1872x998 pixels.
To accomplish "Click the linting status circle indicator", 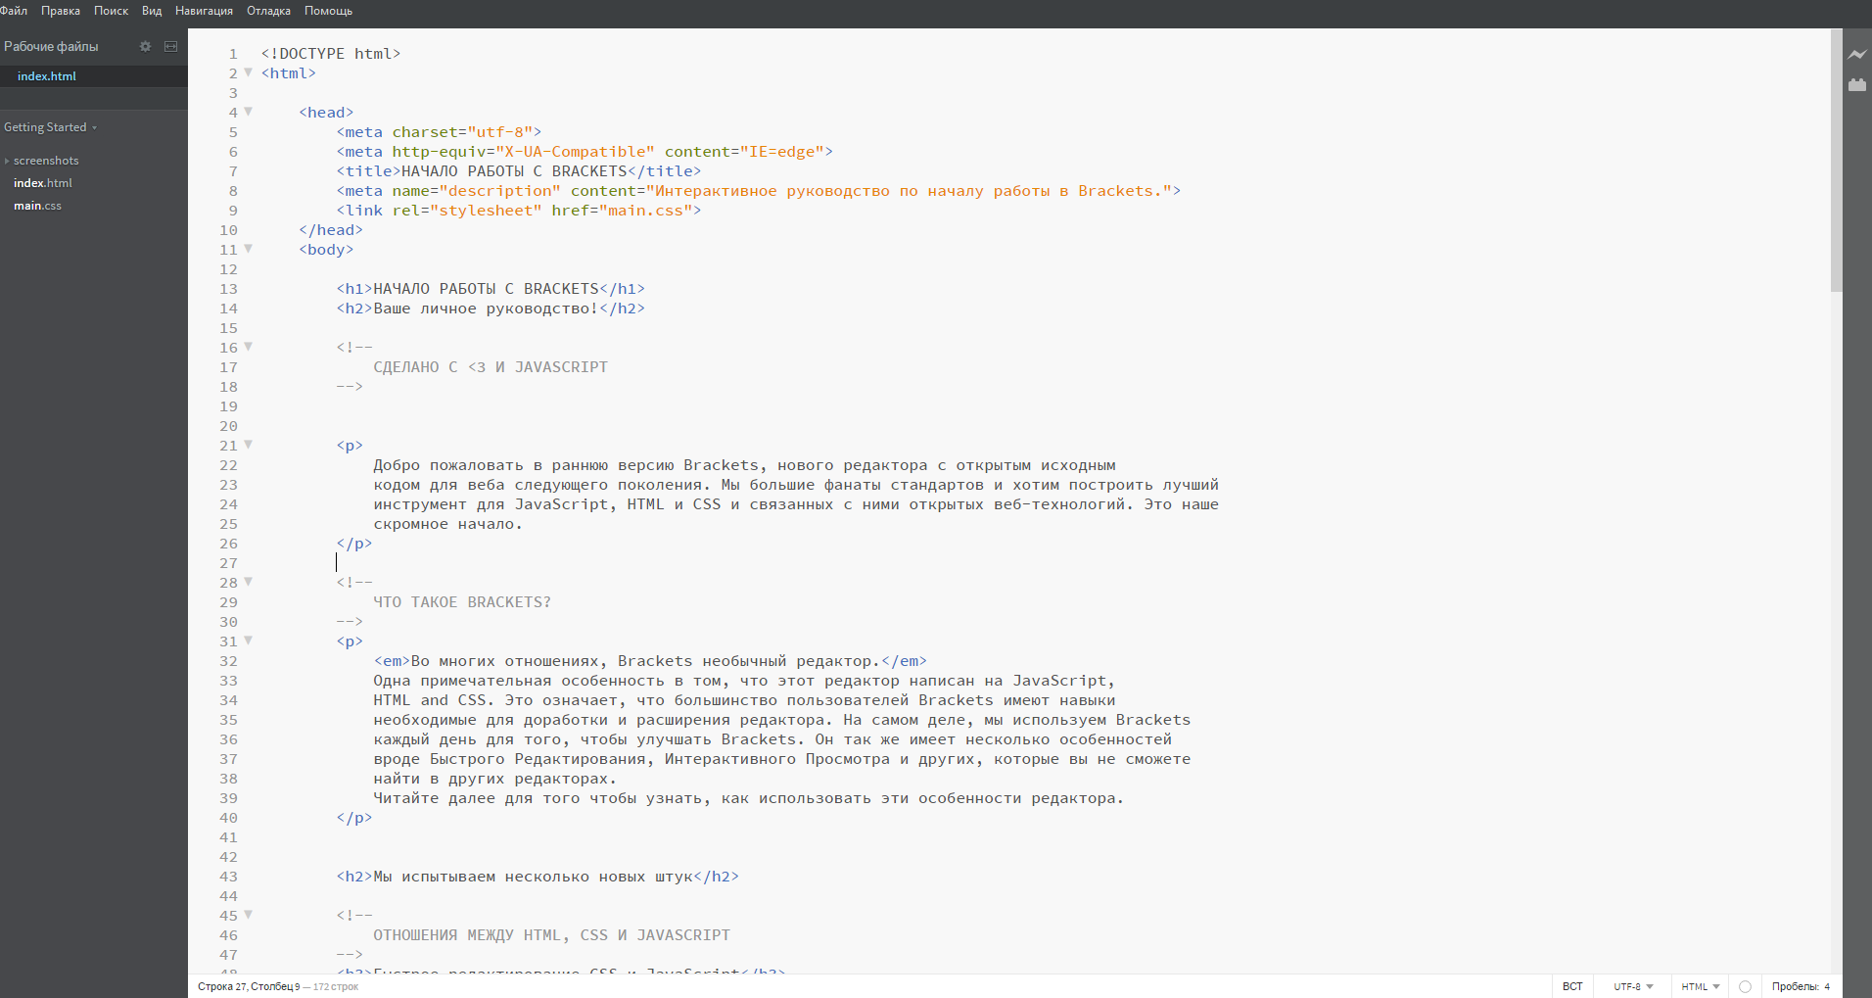I will tap(1745, 986).
